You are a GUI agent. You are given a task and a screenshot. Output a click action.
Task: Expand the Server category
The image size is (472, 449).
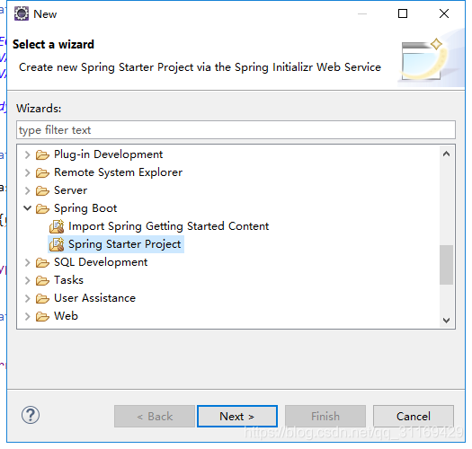(27, 190)
